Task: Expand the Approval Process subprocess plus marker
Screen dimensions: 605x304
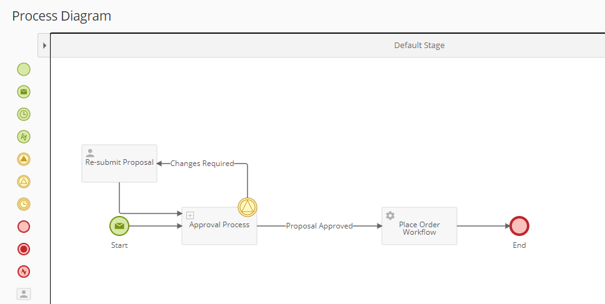Action: [191, 215]
